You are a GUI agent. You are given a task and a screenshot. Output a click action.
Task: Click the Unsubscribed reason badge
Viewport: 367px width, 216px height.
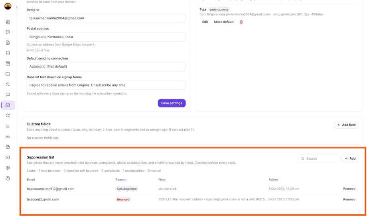(x=127, y=188)
